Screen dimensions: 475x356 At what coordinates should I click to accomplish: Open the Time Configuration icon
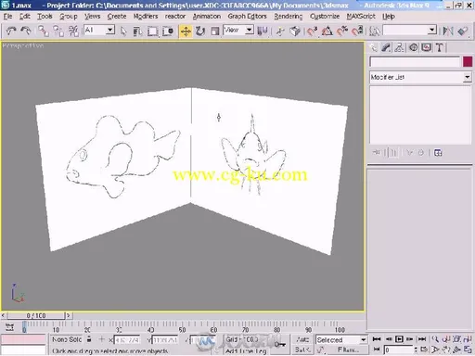pos(424,350)
